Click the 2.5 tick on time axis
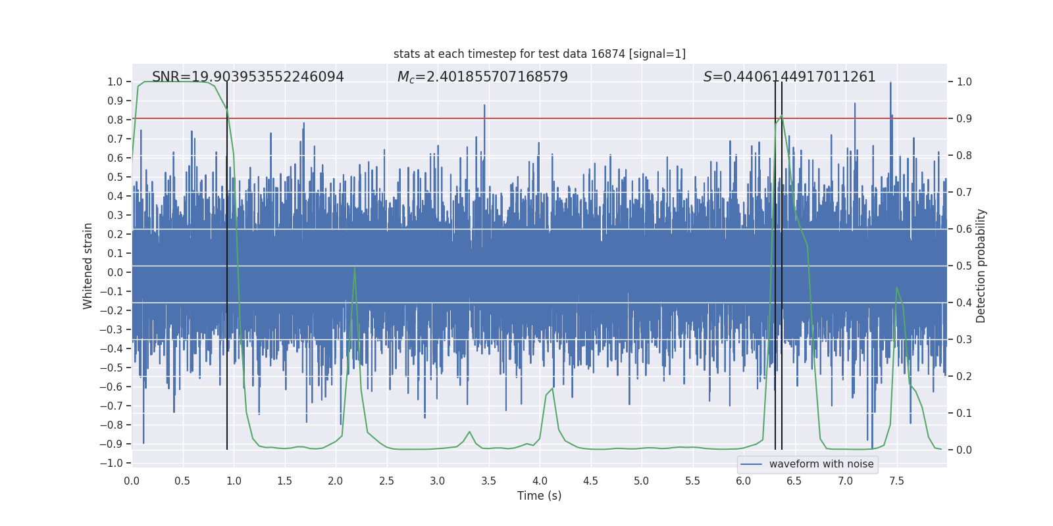The width and height of the screenshot is (1053, 526). point(386,481)
